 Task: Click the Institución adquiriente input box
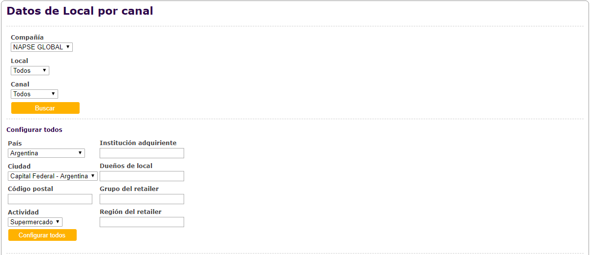coord(142,153)
